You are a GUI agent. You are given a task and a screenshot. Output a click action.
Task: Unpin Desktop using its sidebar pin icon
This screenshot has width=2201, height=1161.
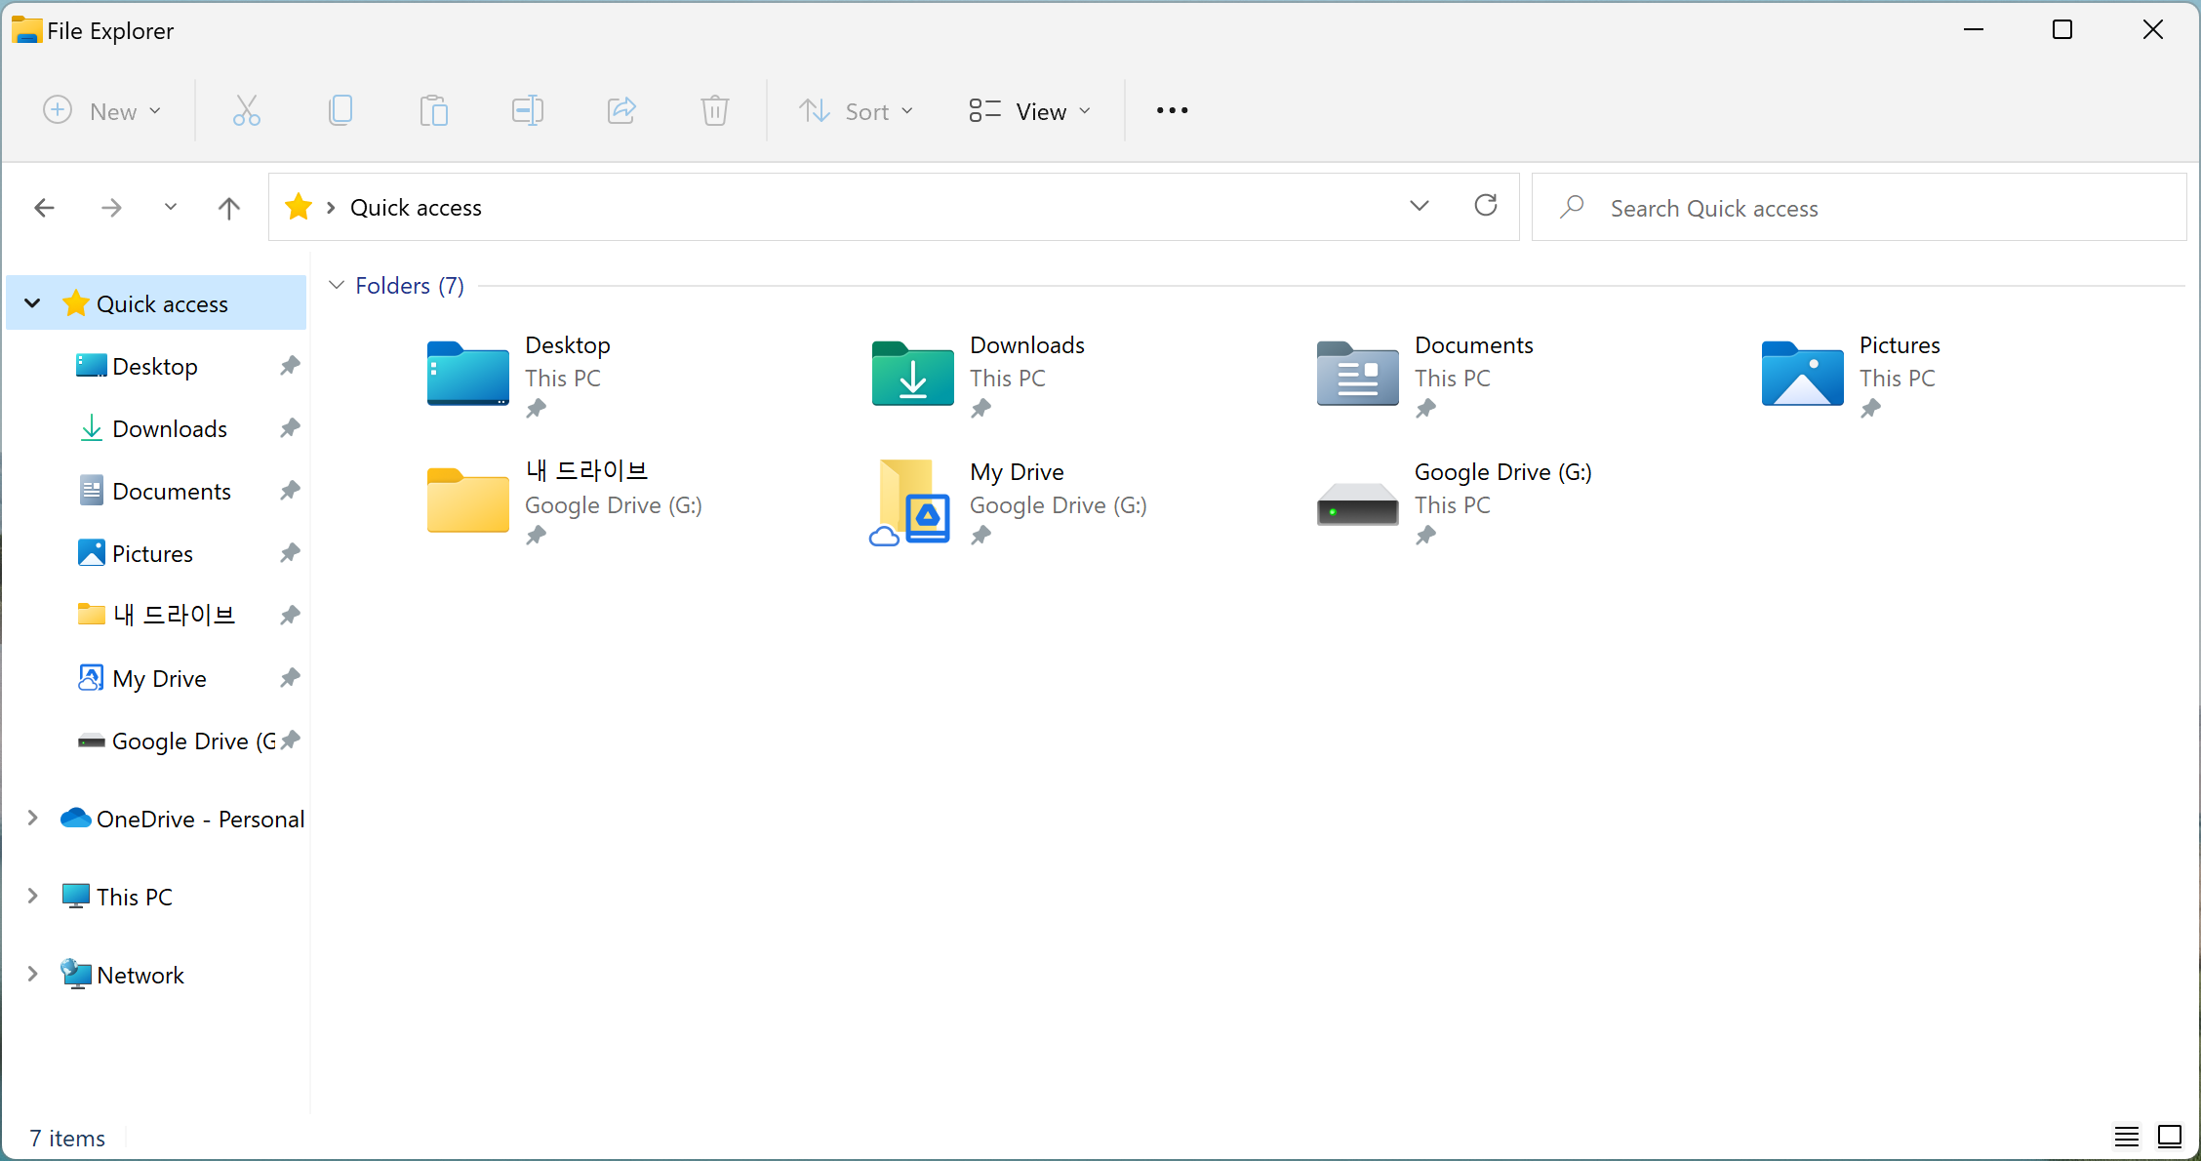290,366
